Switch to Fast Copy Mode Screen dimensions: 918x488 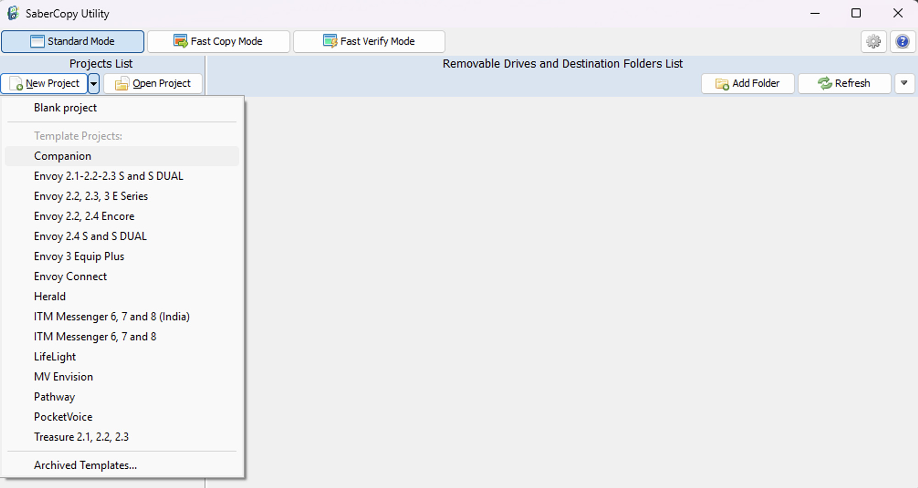(x=218, y=41)
